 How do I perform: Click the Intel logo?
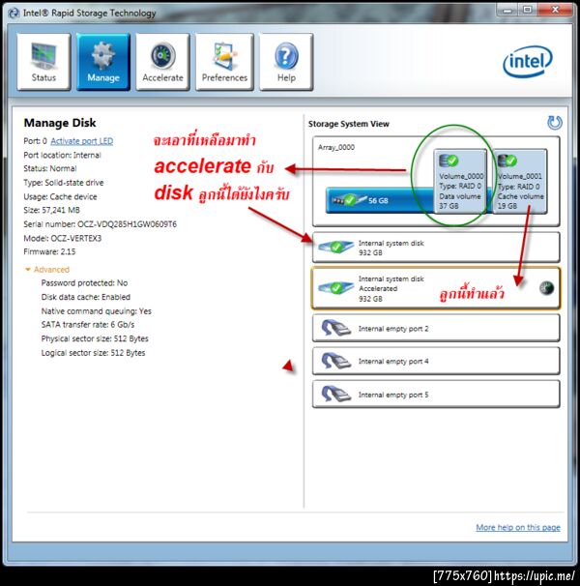(x=528, y=61)
